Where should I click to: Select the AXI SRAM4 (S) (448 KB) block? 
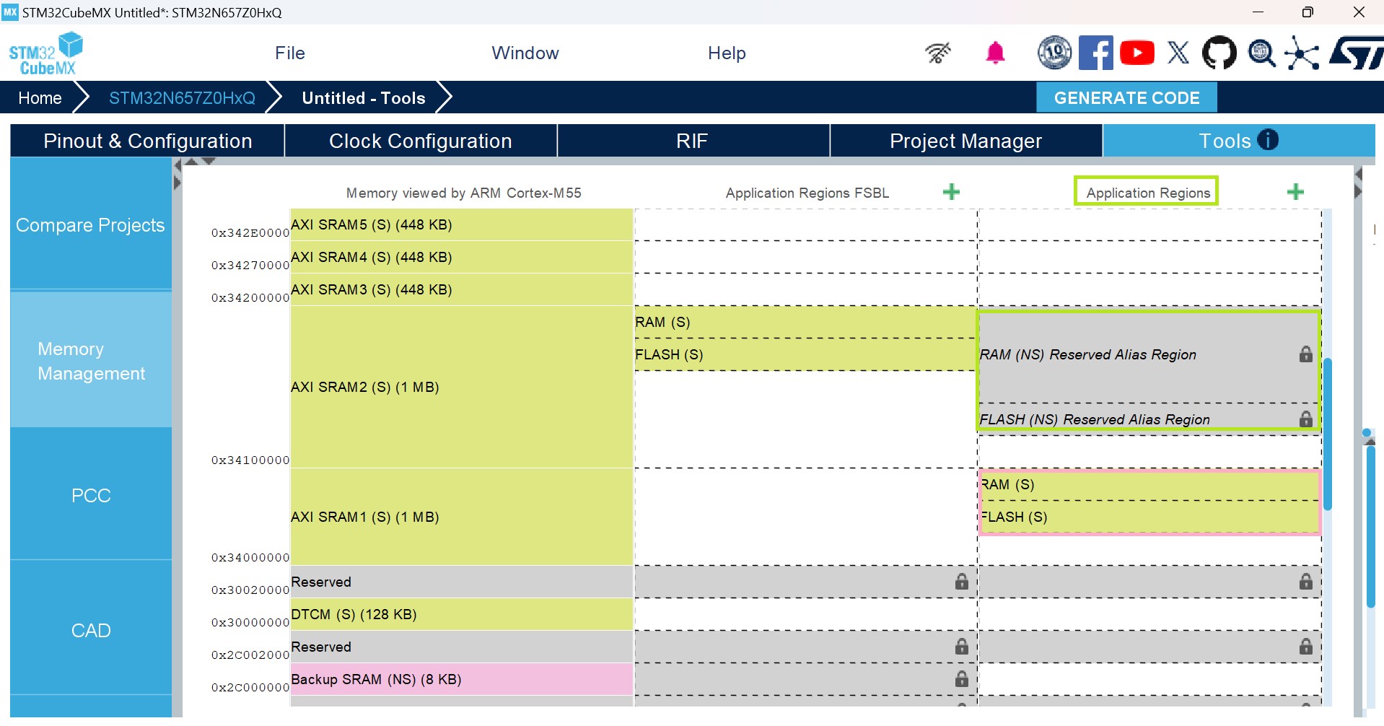click(x=462, y=257)
